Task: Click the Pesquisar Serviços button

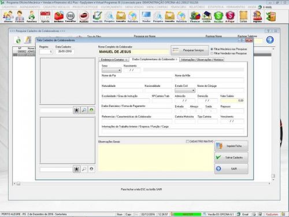Action: point(190,50)
